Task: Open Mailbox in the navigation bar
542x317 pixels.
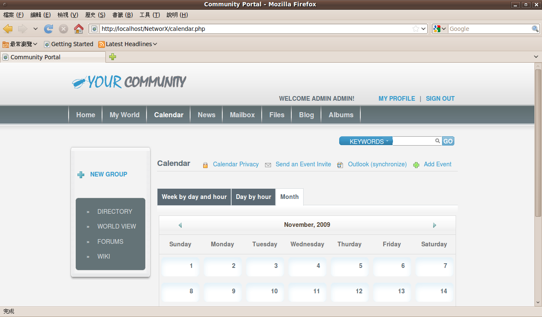Action: 242,115
